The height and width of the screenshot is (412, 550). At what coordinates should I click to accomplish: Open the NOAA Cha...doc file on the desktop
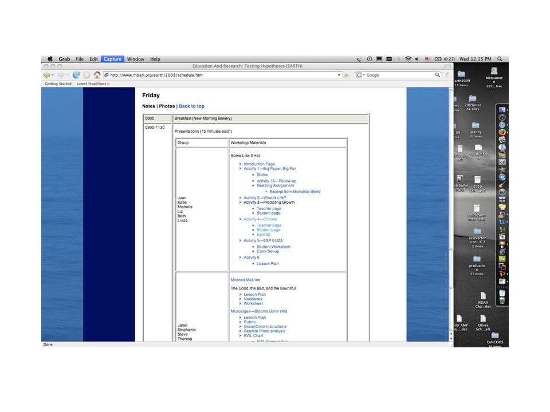[x=483, y=300]
